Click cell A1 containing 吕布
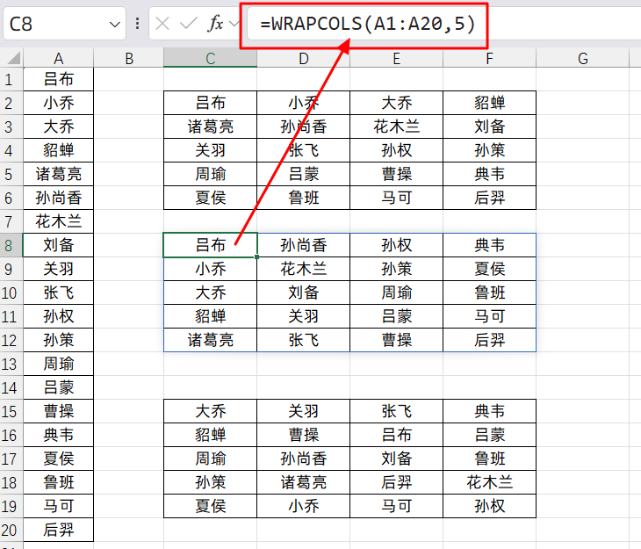This screenshot has width=641, height=549. [x=59, y=79]
